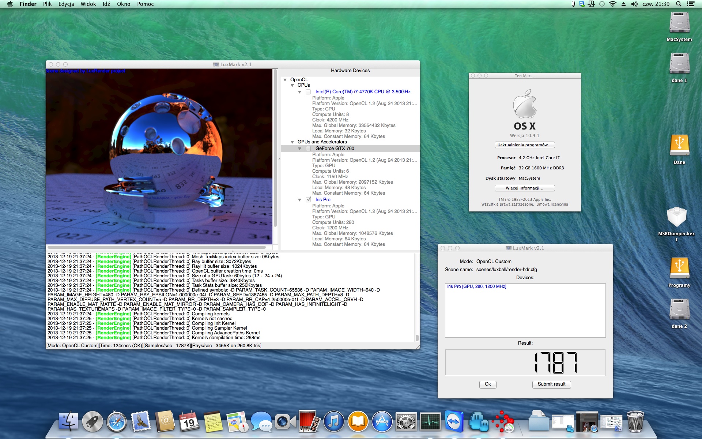Open 'Umowa licencyjna' link
Image resolution: width=702 pixels, height=439 pixels.
[552, 205]
